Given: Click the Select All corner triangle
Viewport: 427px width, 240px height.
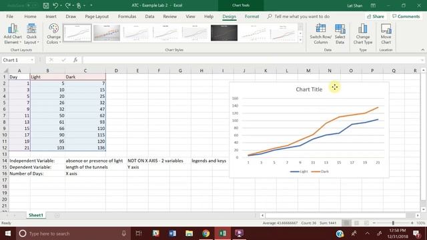Looking at the screenshot, I should coord(5,71).
